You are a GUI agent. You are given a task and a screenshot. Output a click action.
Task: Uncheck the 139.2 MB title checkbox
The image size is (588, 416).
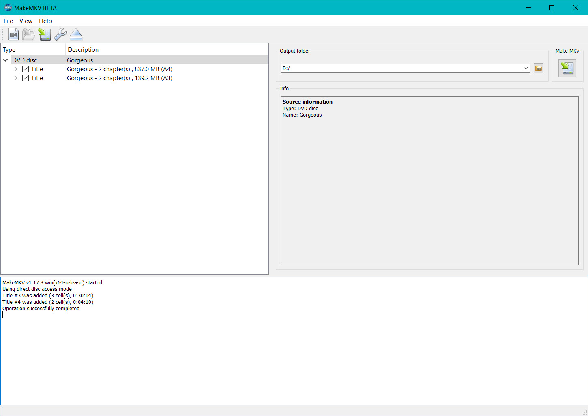26,78
